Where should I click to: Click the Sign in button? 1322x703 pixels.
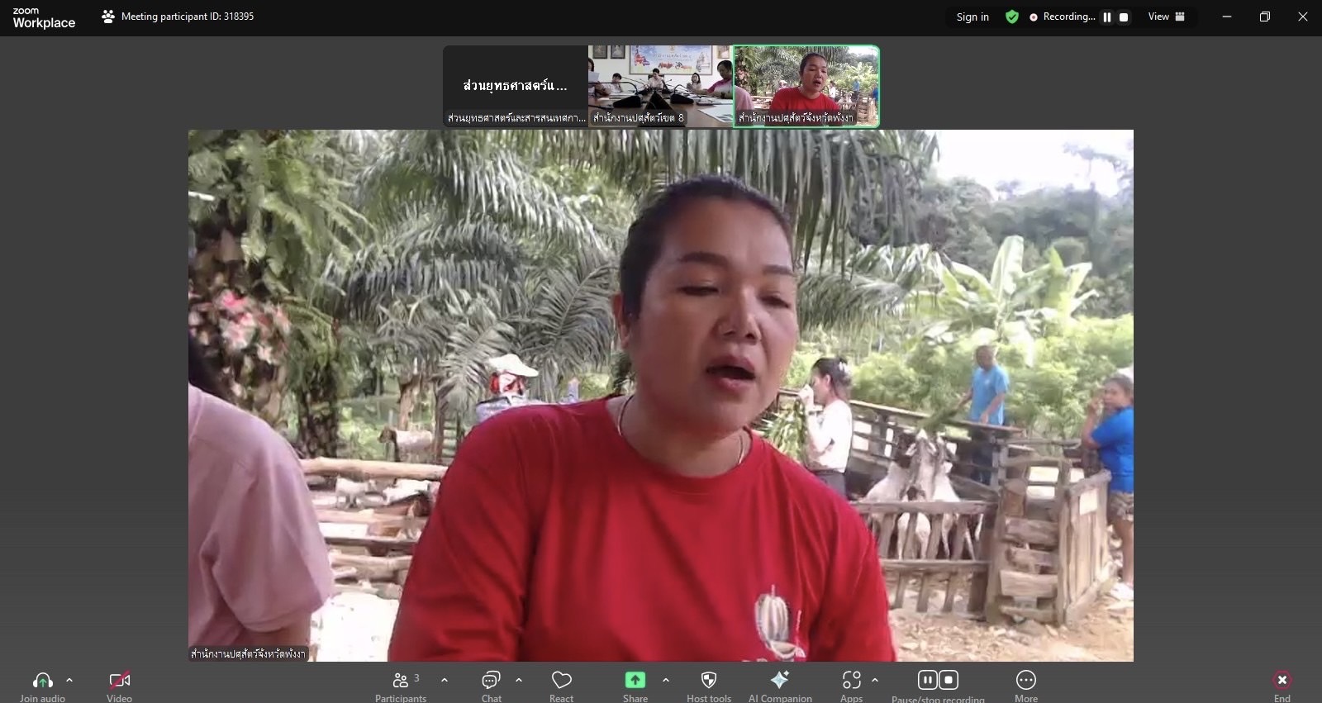pos(972,17)
